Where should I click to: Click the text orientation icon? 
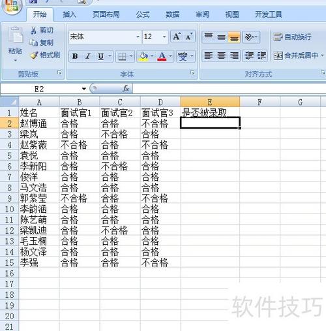click(249, 37)
